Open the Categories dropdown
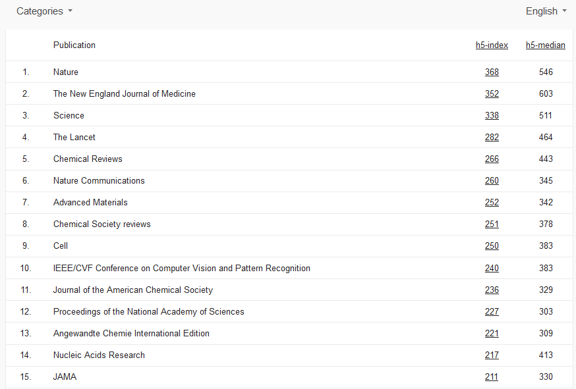576x389 pixels. pyautogui.click(x=44, y=11)
